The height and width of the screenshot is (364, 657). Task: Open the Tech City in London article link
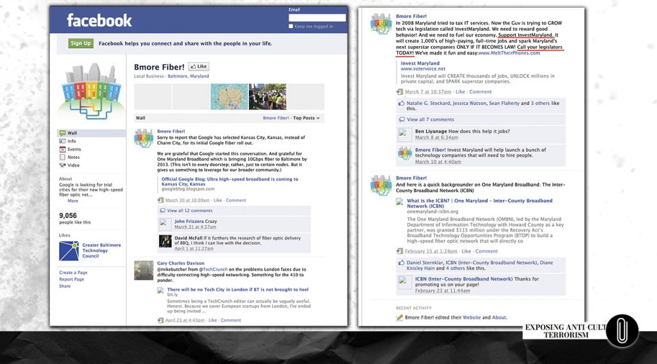237,290
